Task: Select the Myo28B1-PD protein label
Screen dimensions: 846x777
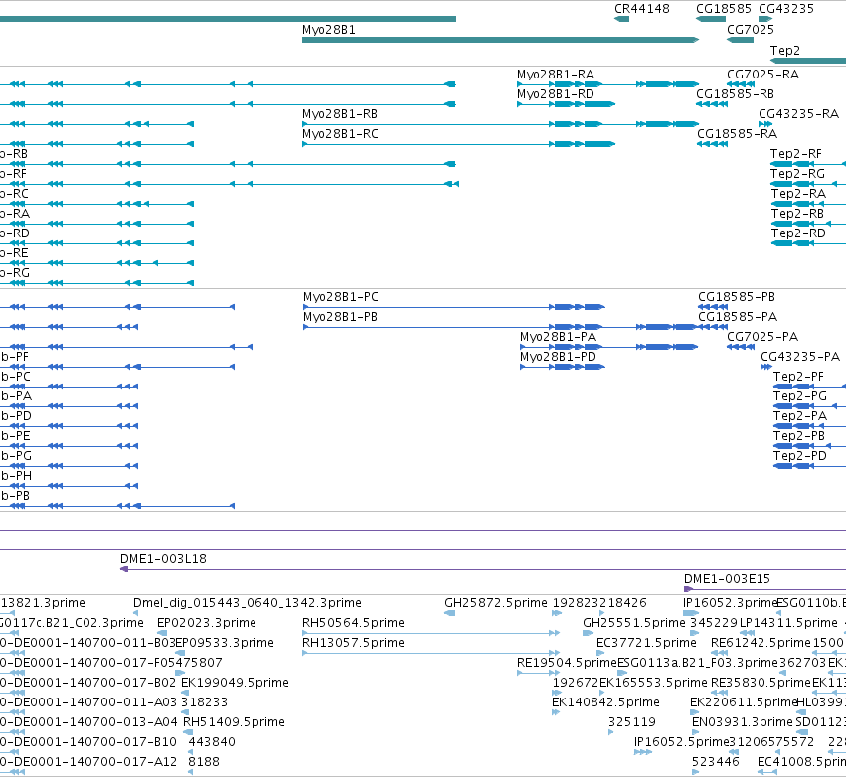Action: [x=558, y=357]
